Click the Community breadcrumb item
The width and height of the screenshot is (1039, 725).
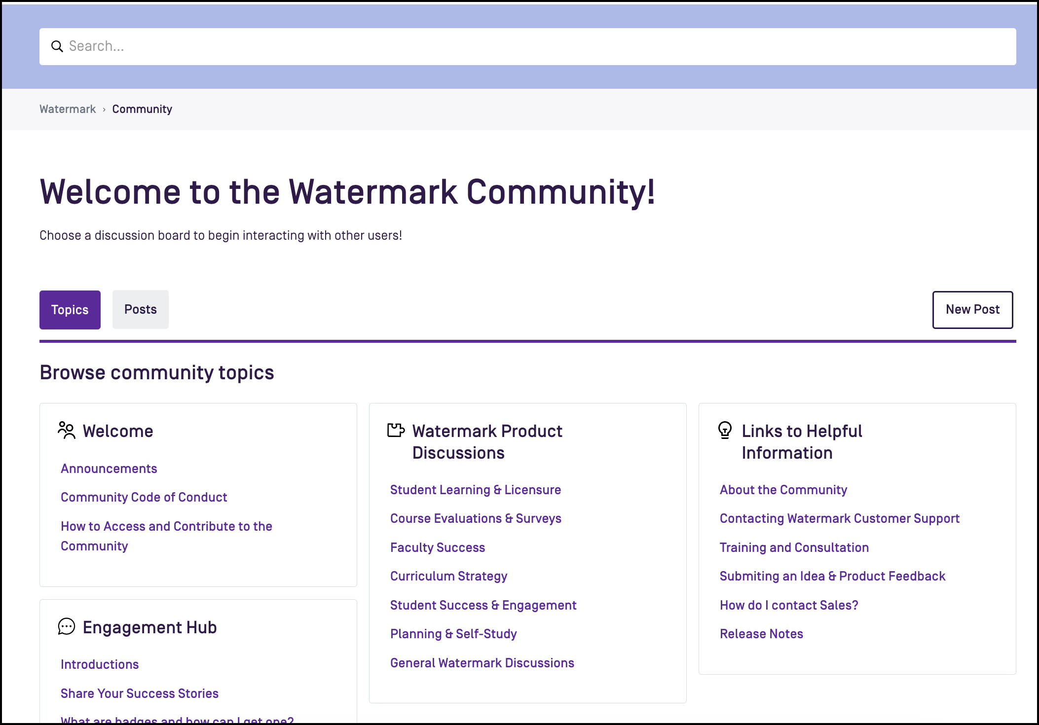[x=142, y=109]
